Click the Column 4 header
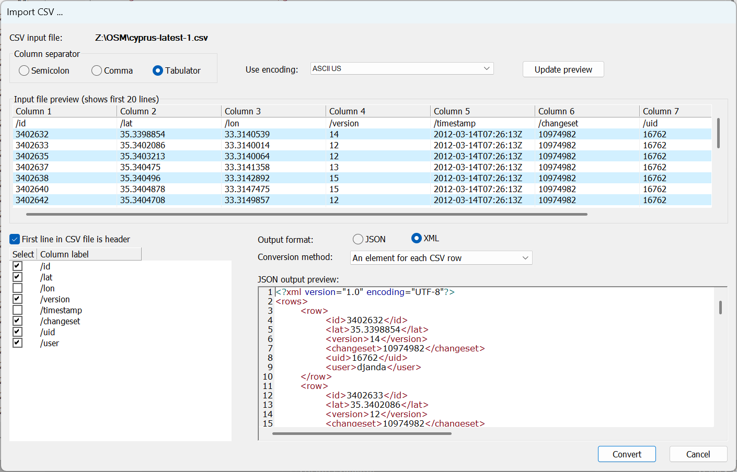The width and height of the screenshot is (737, 472). coord(378,111)
